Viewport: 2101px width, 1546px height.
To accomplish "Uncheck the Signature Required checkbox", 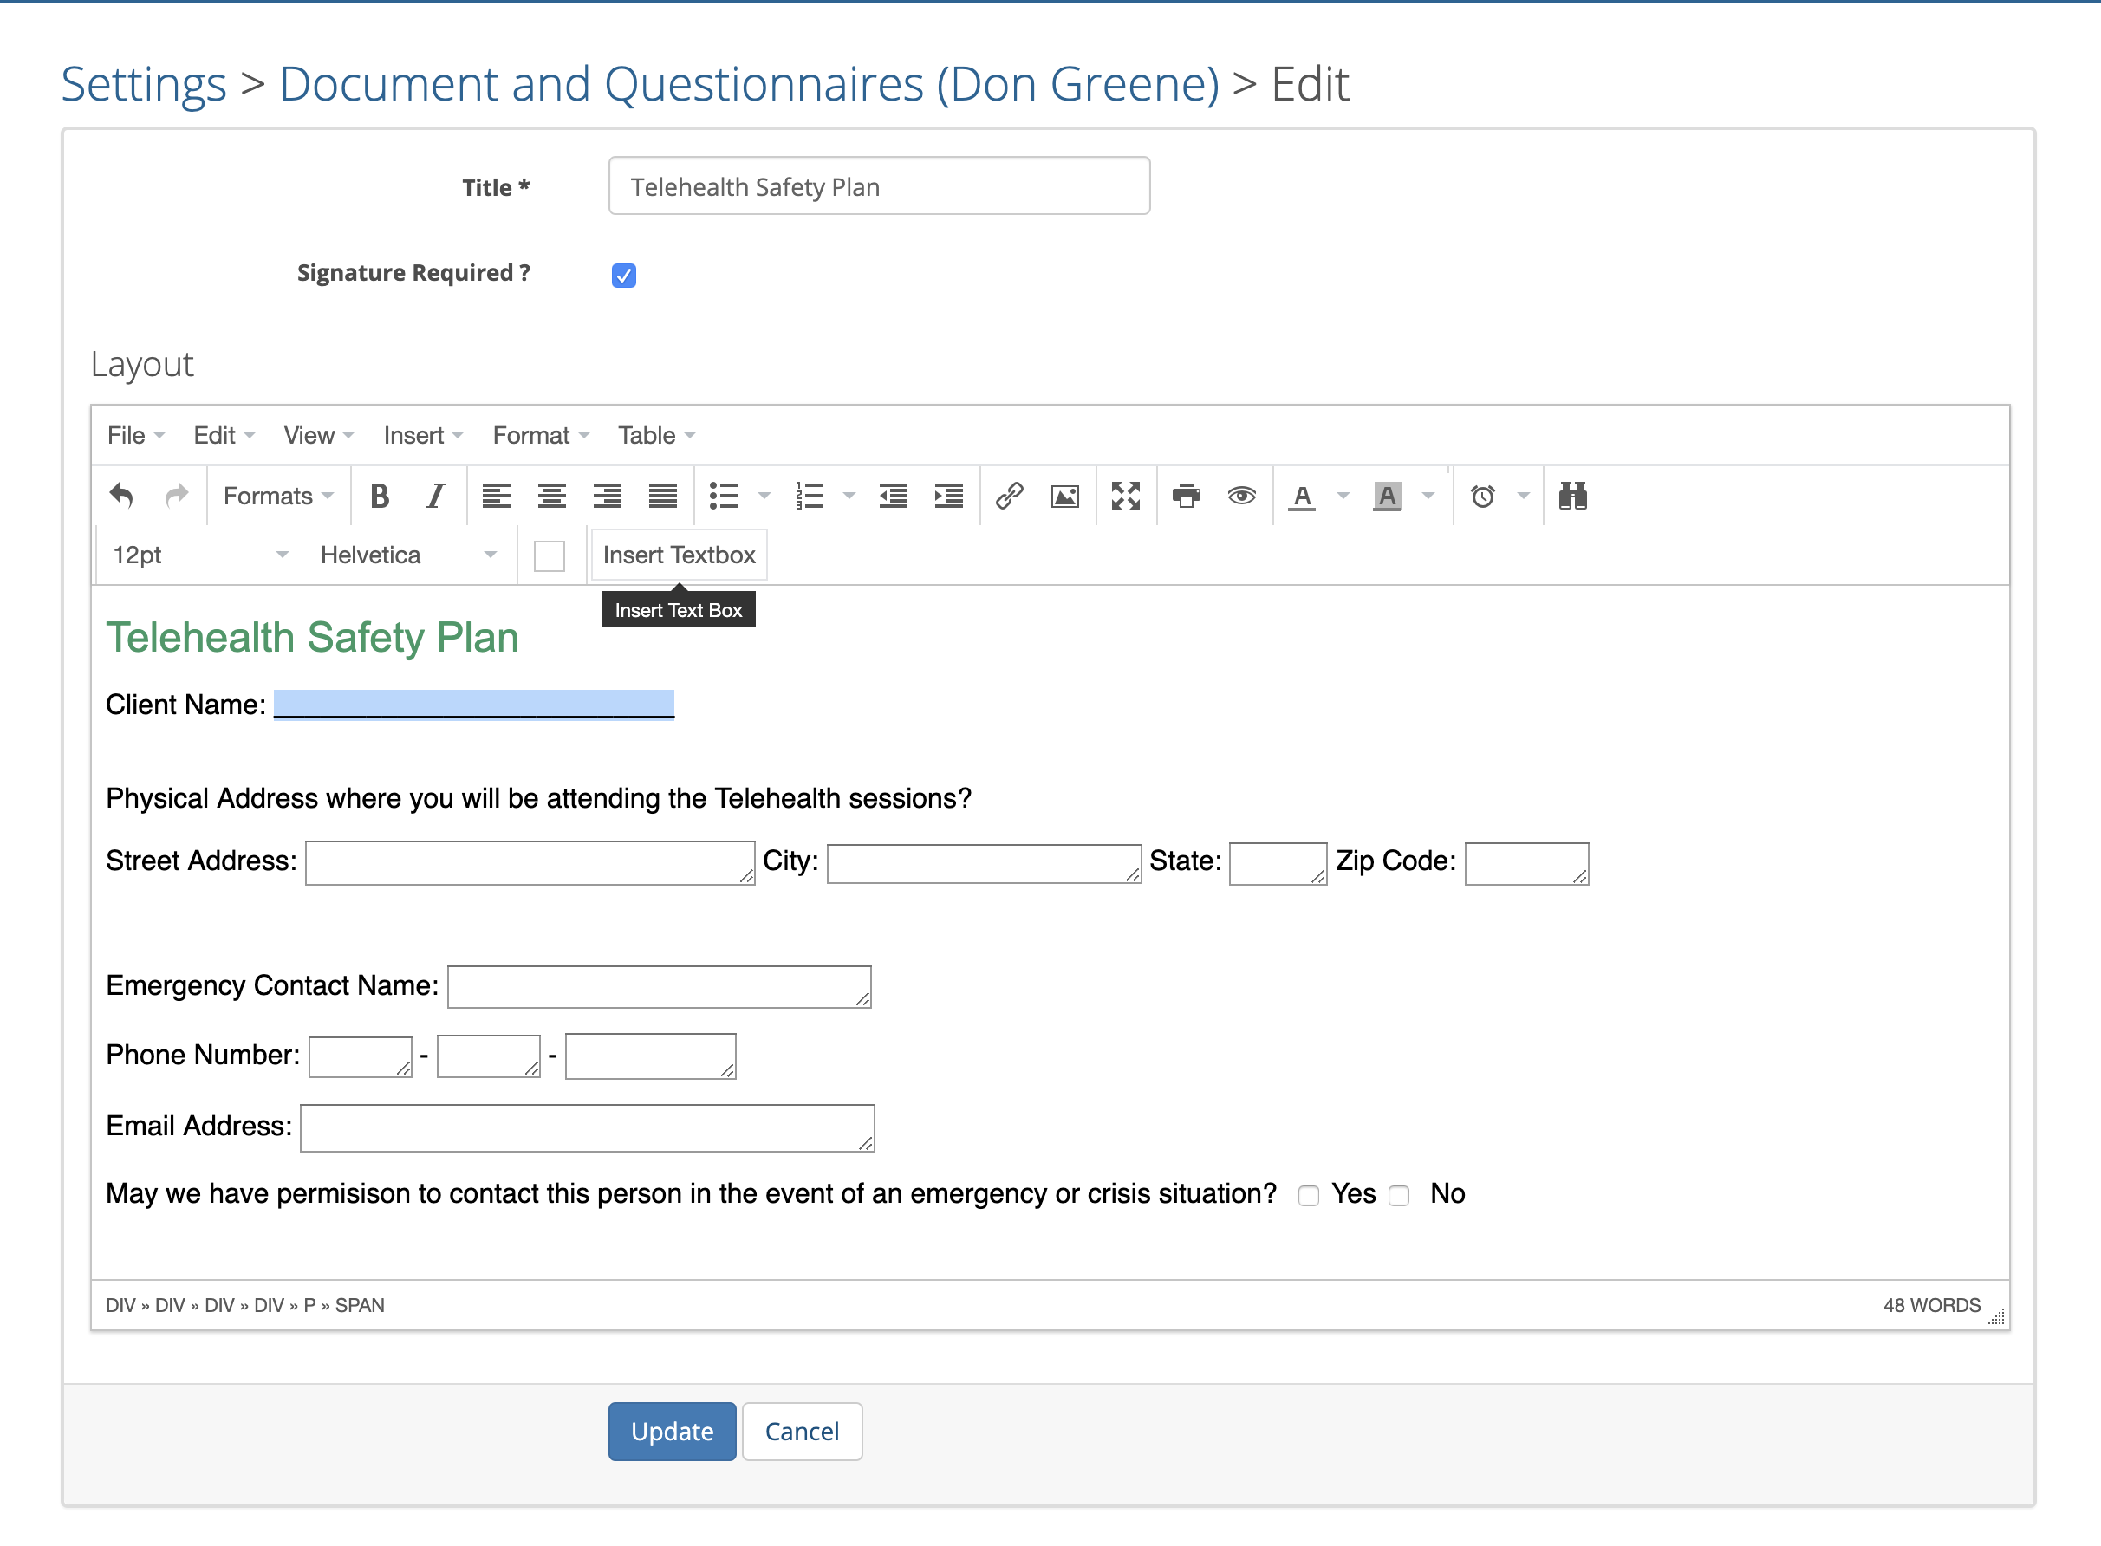I will (623, 274).
